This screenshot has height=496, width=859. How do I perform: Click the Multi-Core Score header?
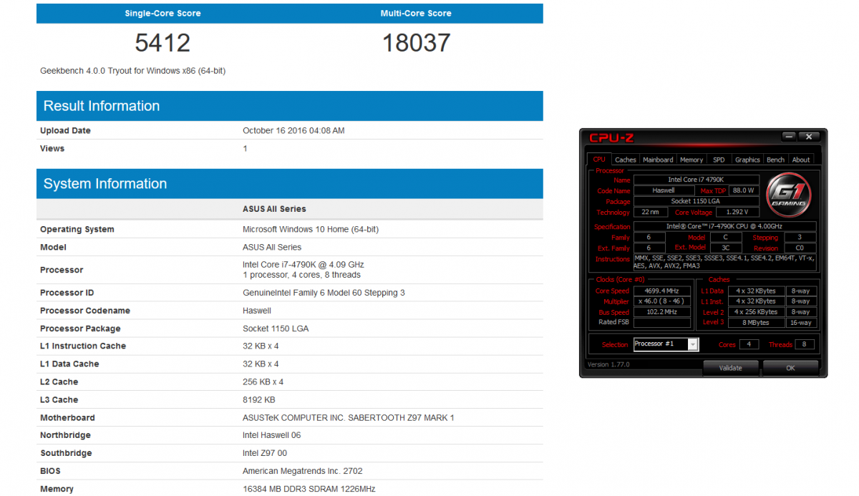click(x=416, y=14)
